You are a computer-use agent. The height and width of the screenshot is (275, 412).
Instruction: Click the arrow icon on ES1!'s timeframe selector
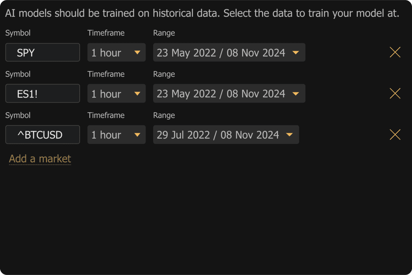point(137,93)
